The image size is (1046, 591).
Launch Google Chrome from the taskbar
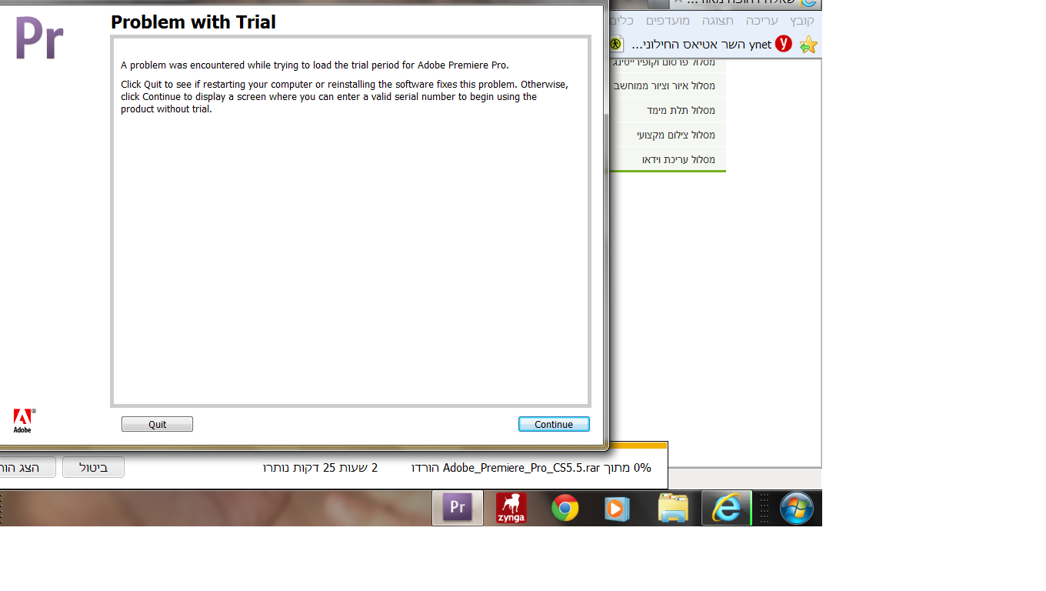[565, 508]
